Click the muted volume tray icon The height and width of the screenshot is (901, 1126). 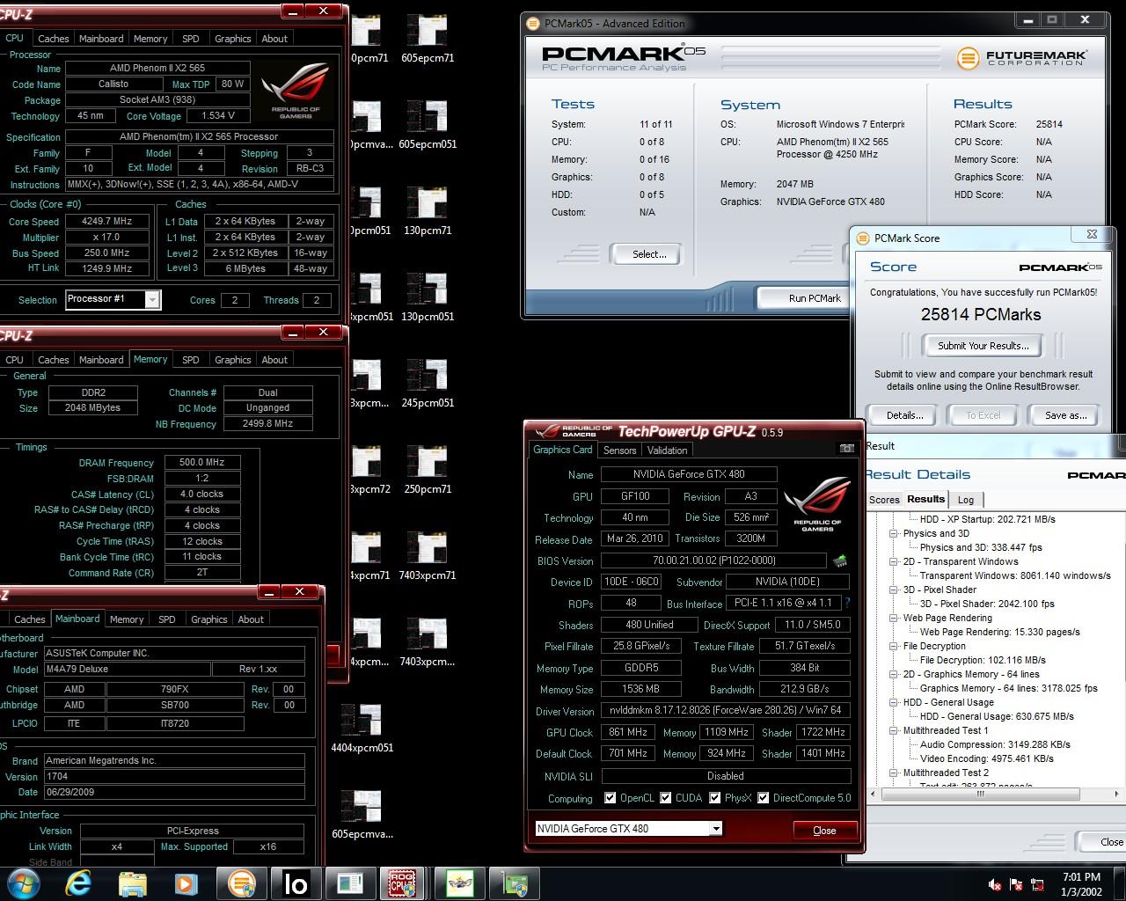point(995,884)
